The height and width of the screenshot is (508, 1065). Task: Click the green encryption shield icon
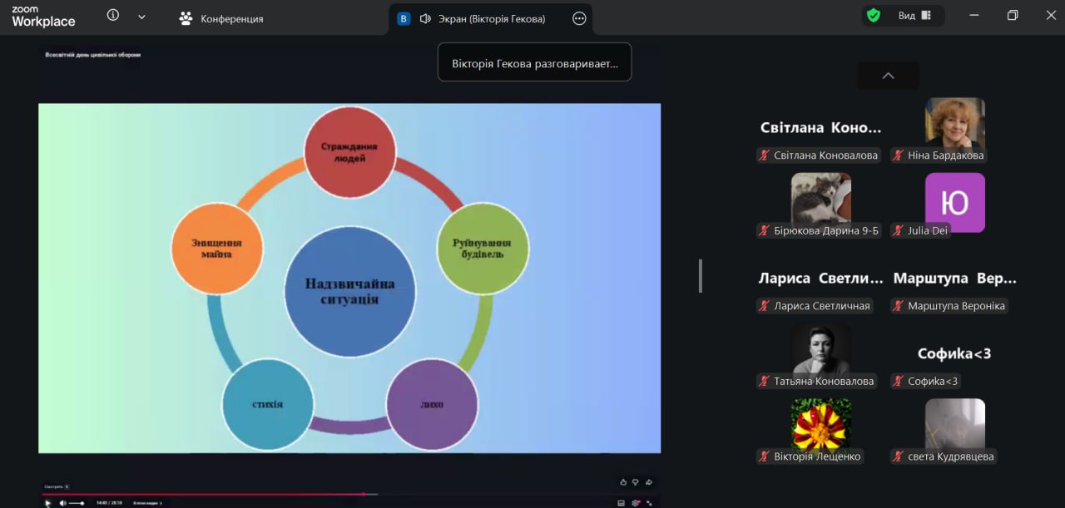click(873, 16)
